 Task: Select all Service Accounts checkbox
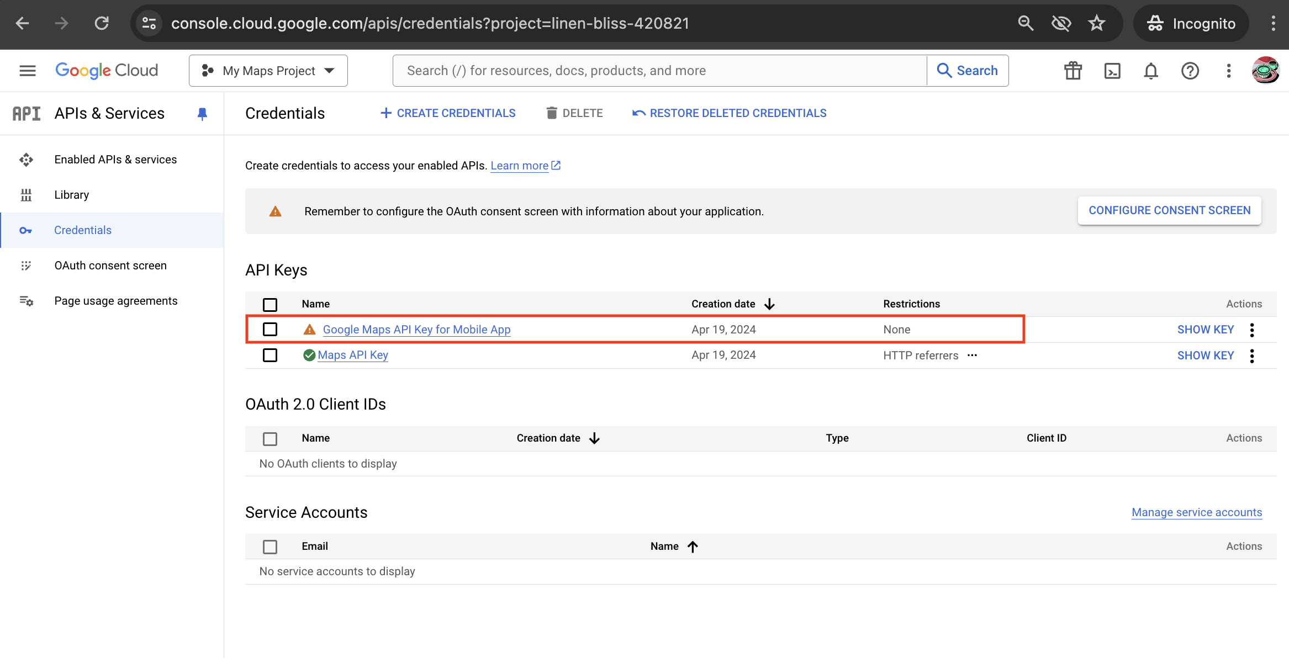pyautogui.click(x=270, y=546)
